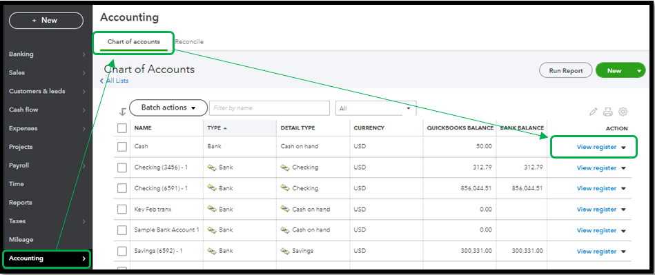655x275 pixels.
Task: Check the Checking (3456) - 1 row checkbox
Action: pos(122,167)
